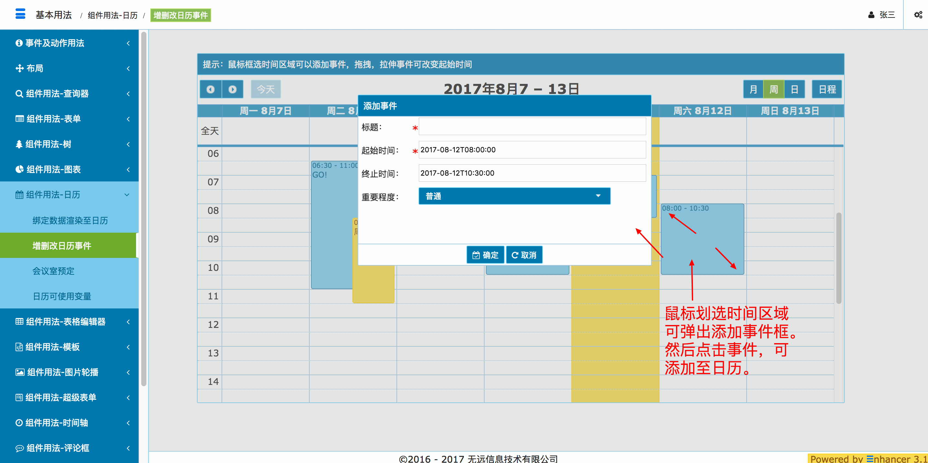Click the user profile icon for 张三
Screen dimensions: 928x463
[871, 15]
